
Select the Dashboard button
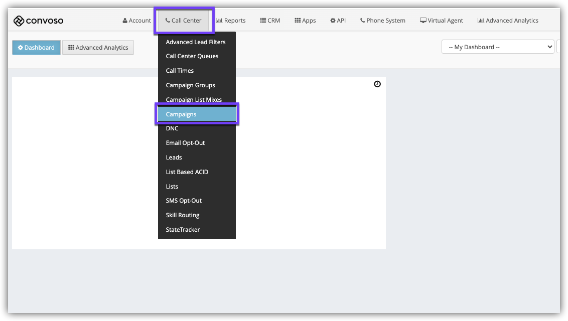[36, 48]
